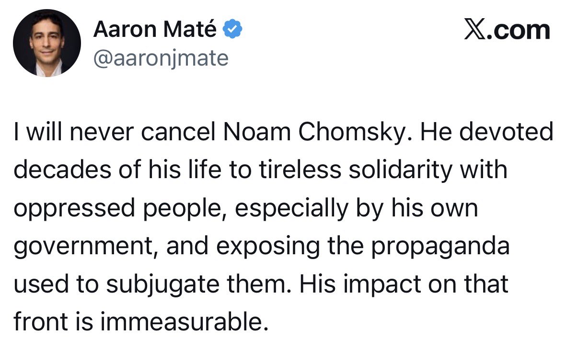Click the X logo in the watermark
Screen dimensions: 578x362
coord(475,31)
